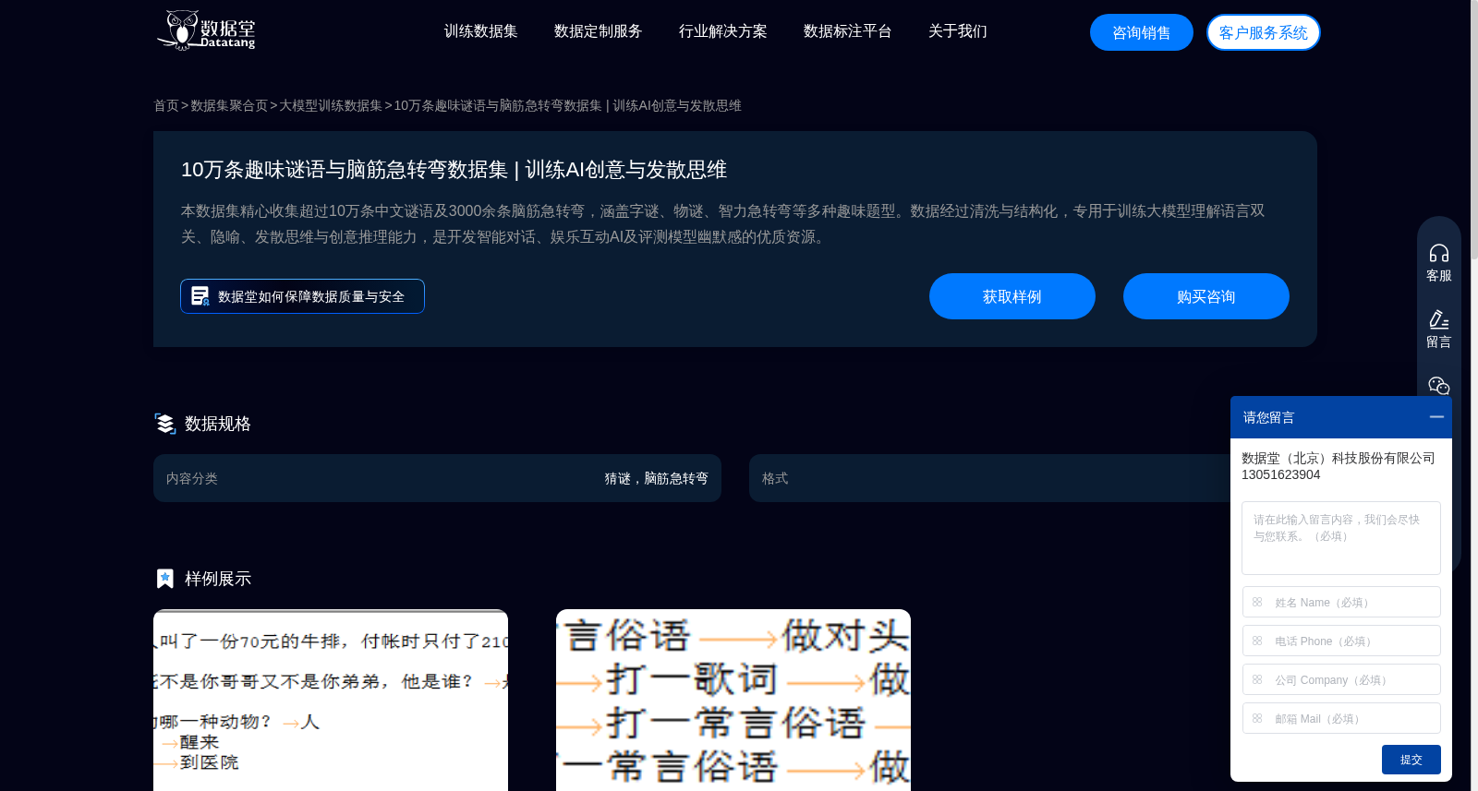Open 行业解决方案 menu
Image resolution: width=1478 pixels, height=791 pixels.
tap(722, 31)
